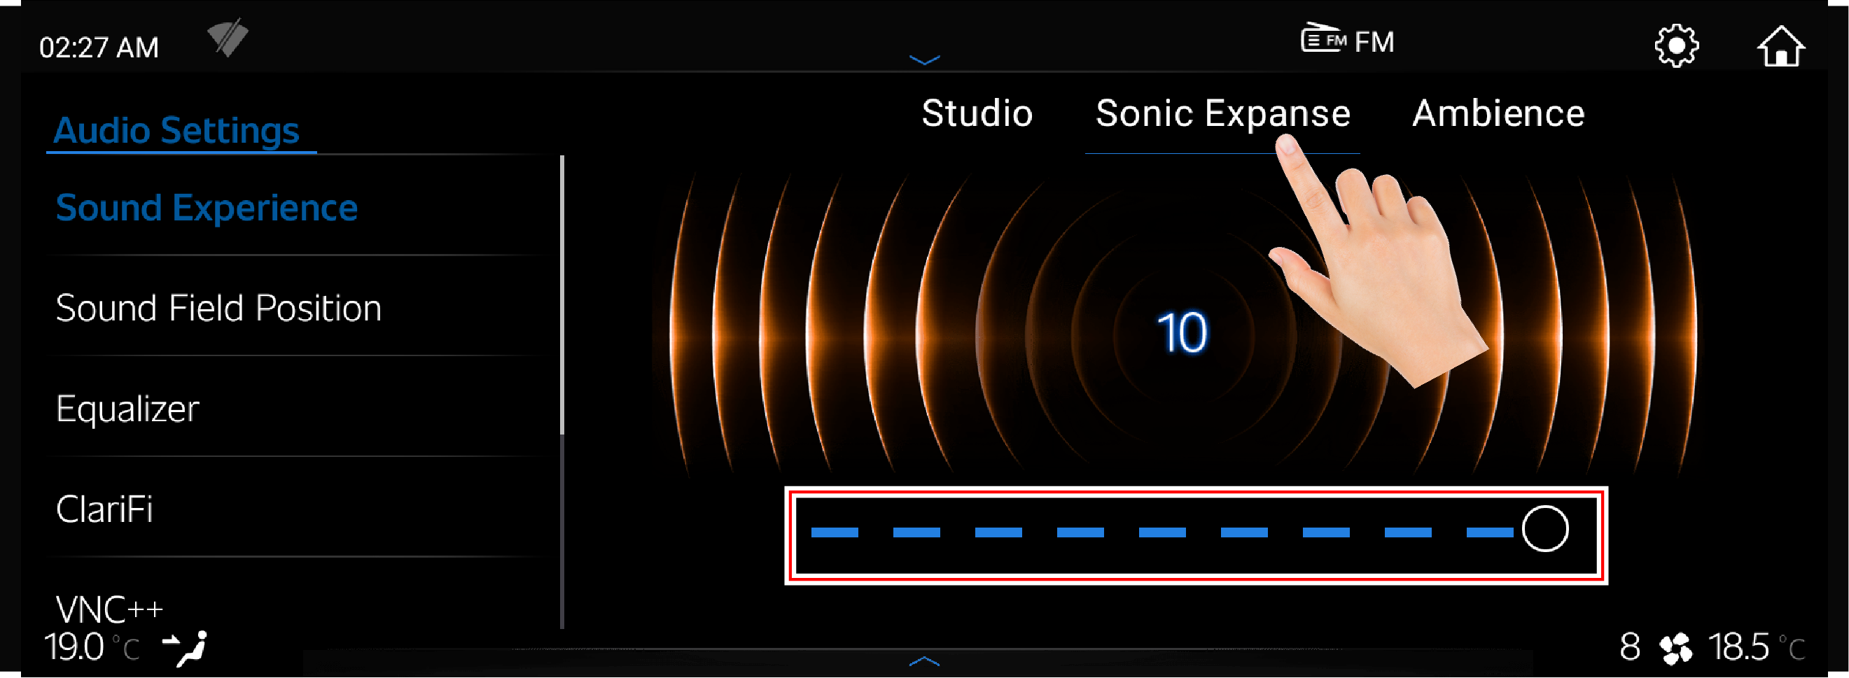This screenshot has width=1849, height=678.
Task: Open the ClariFi settings
Action: point(105,509)
